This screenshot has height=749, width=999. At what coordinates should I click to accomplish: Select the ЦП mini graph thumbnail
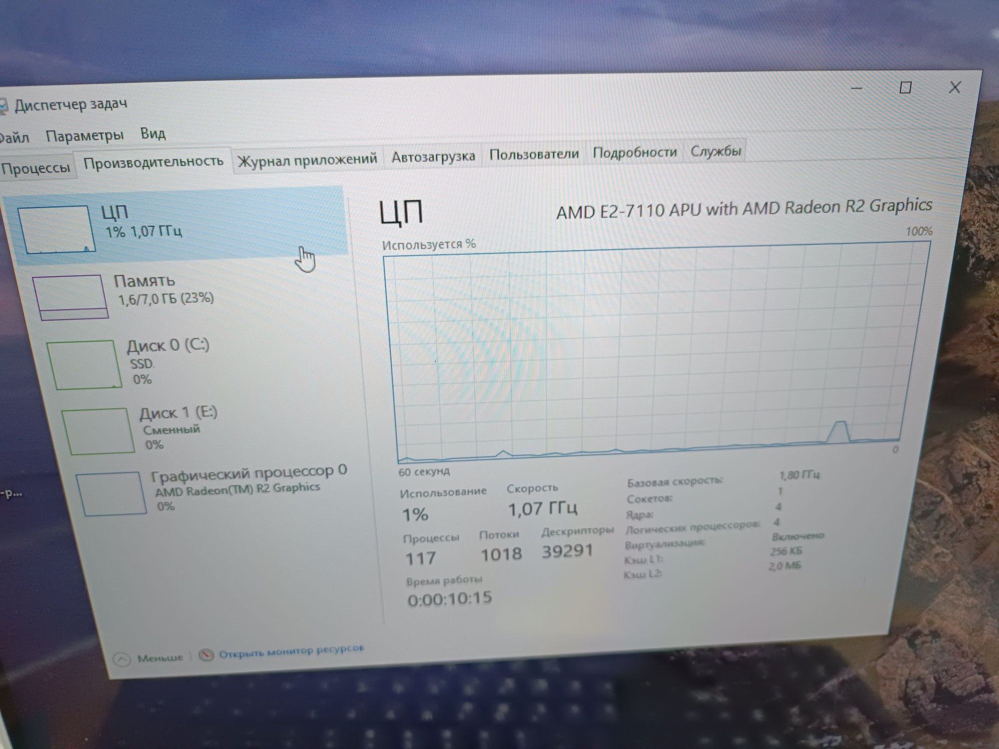coord(56,230)
